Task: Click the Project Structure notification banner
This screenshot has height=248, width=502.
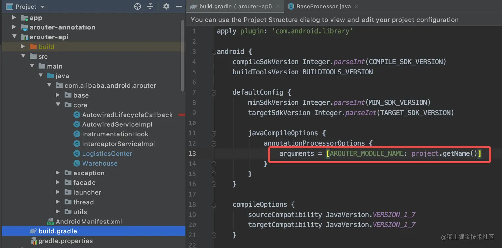Action: point(344,20)
